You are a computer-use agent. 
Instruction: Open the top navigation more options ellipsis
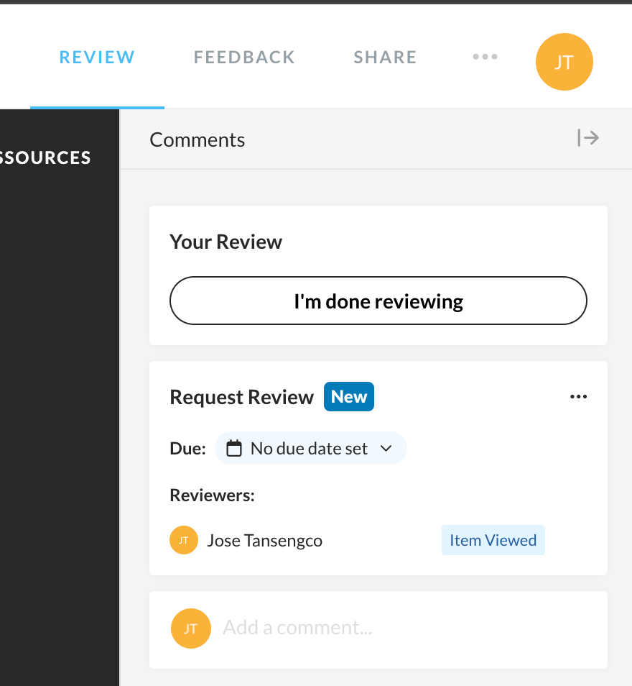click(x=485, y=58)
